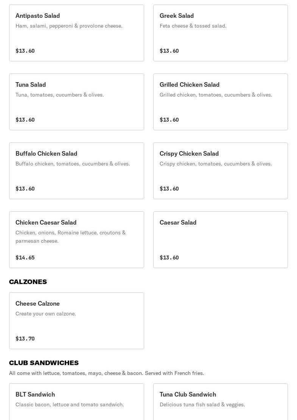This screenshot has width=297, height=420.
Task: Select the Greek Salad card
Action: point(220,33)
